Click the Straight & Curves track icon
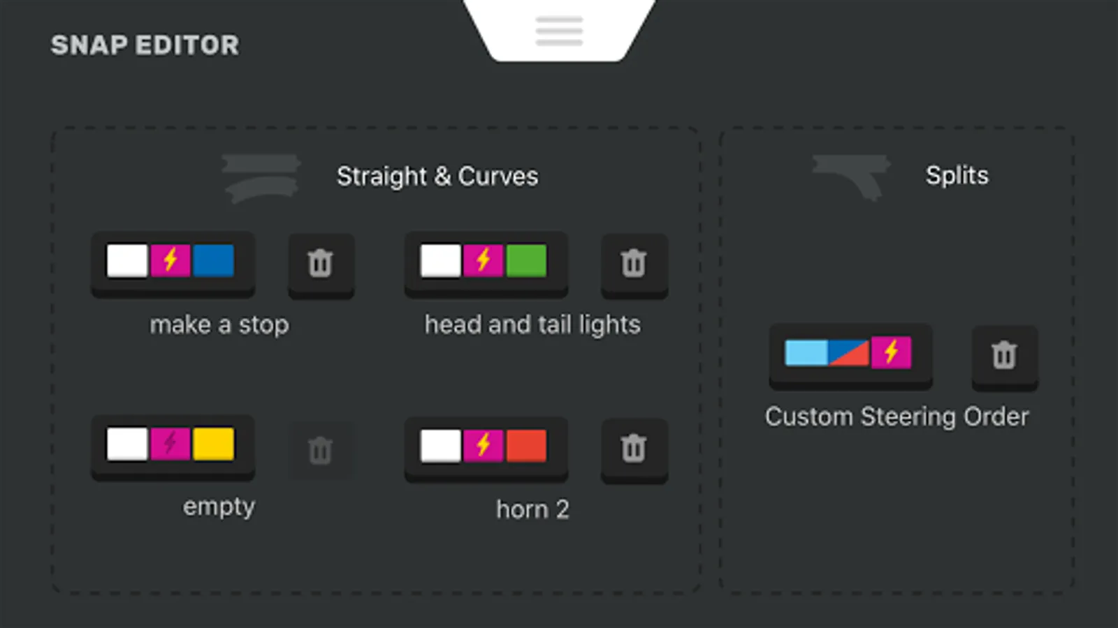 click(261, 178)
